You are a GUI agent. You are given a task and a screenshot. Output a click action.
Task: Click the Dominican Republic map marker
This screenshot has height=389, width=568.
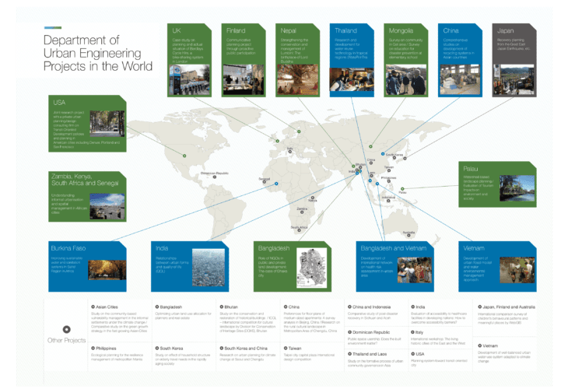pyautogui.click(x=215, y=177)
